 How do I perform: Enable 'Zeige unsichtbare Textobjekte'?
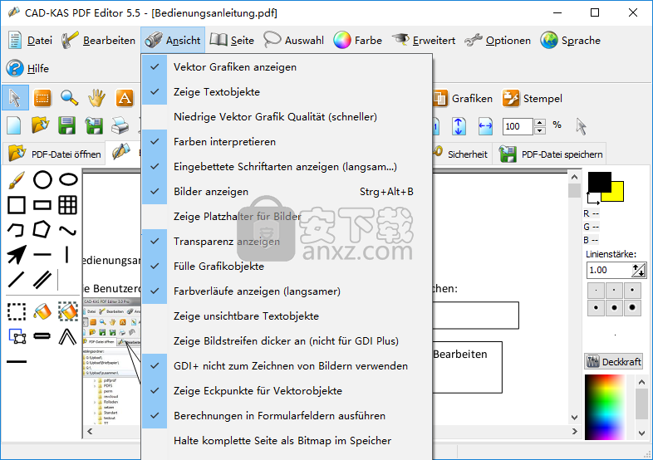click(x=287, y=316)
